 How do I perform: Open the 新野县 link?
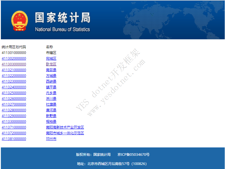[51, 116]
